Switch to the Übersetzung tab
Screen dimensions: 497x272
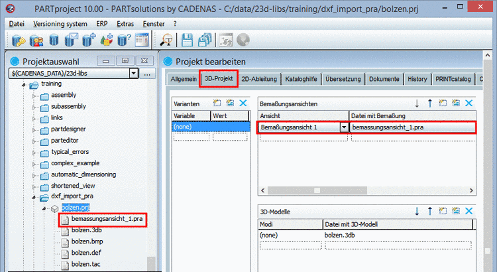click(x=343, y=79)
